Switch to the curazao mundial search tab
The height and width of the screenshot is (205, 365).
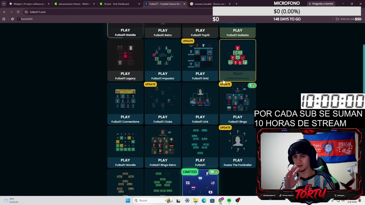pyautogui.click(x=210, y=4)
